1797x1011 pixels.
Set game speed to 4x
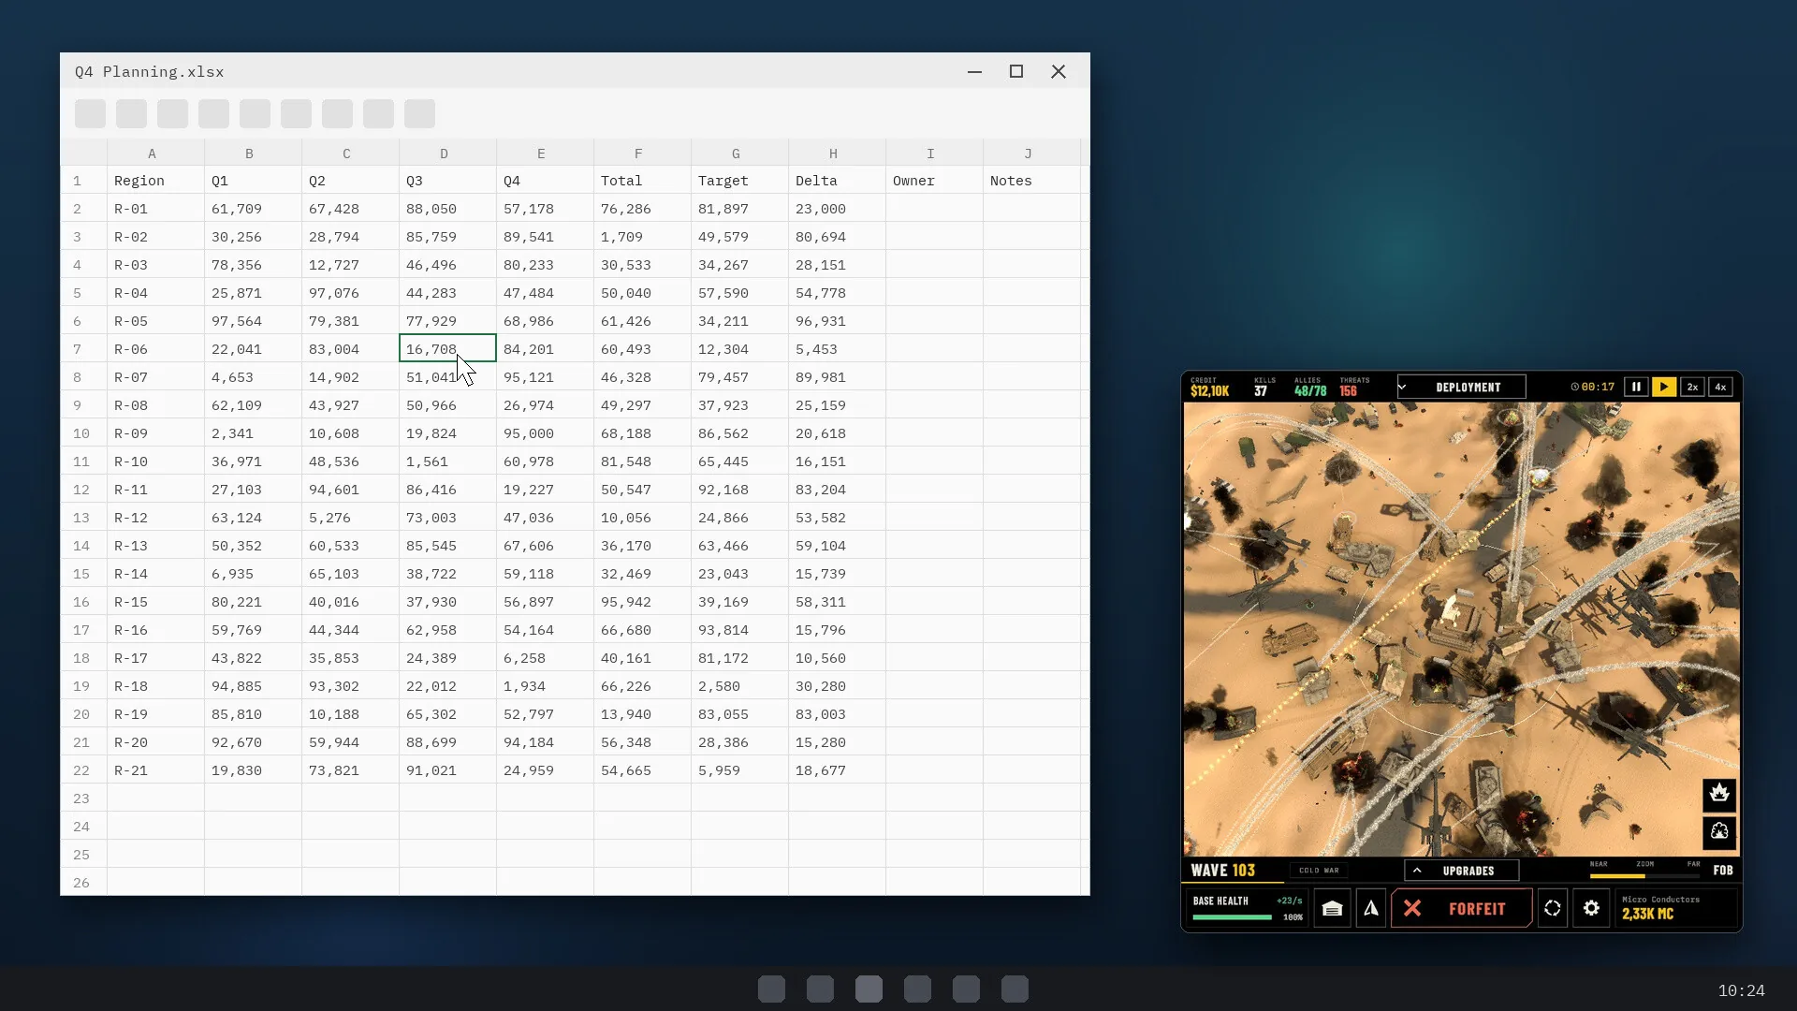[1720, 387]
